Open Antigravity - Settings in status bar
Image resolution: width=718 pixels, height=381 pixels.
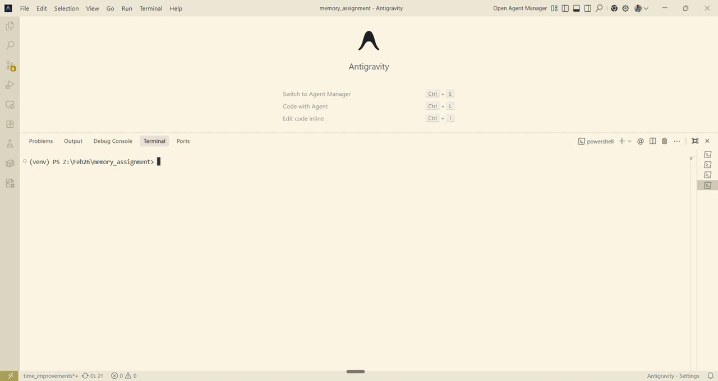pos(673,376)
